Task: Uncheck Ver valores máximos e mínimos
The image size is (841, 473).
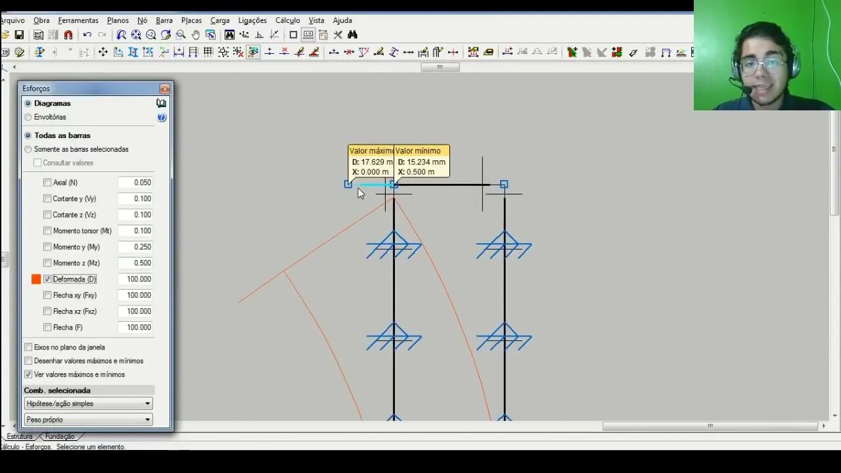Action: point(28,374)
